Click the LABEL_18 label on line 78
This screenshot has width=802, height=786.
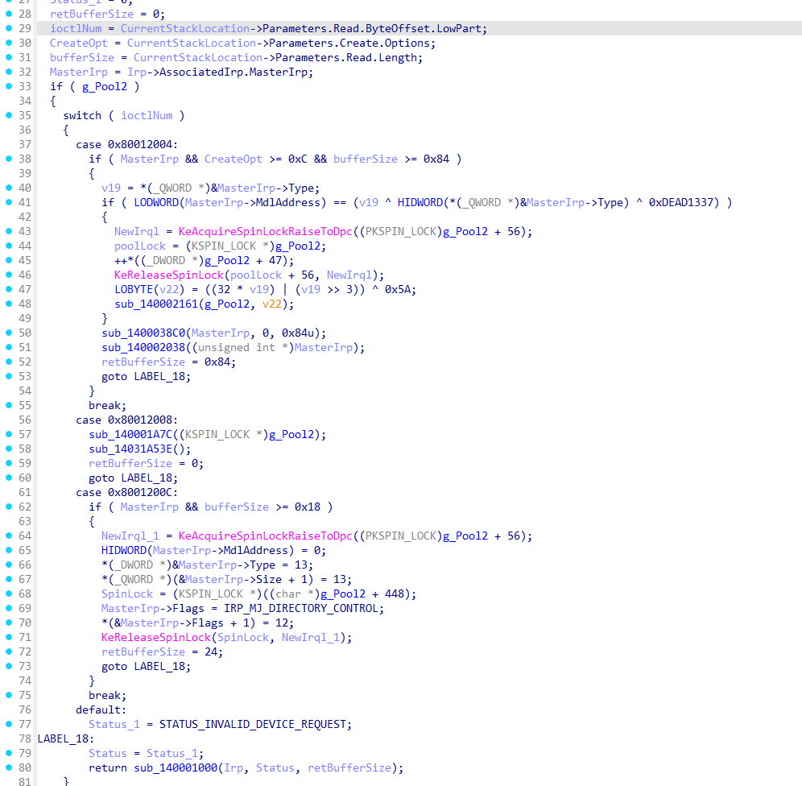pos(63,739)
